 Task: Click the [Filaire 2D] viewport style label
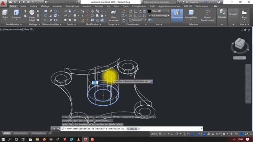tap(28, 30)
